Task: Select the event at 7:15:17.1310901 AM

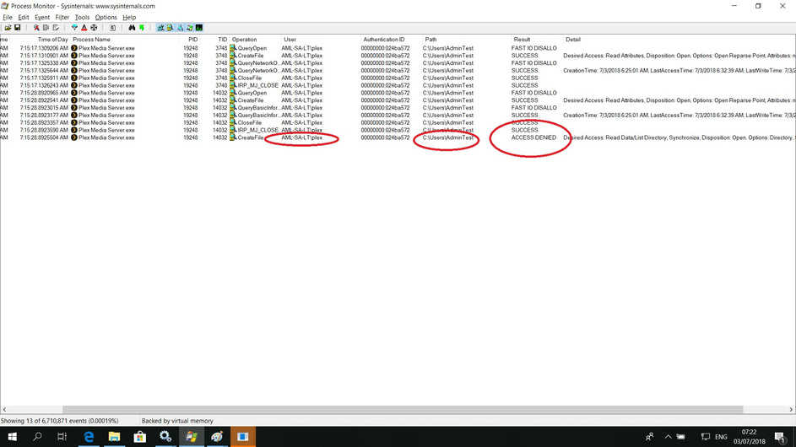Action: tap(398, 56)
